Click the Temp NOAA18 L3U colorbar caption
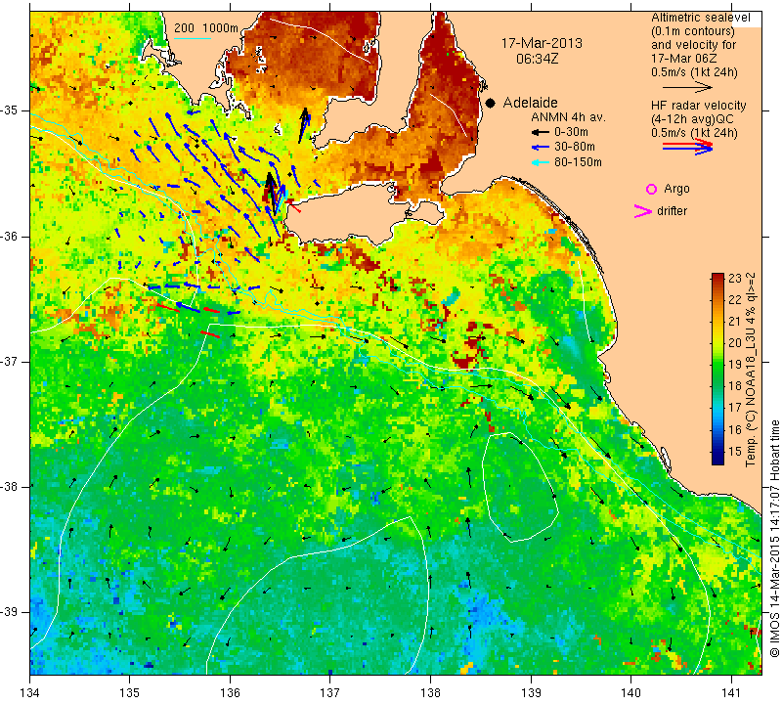 click(751, 370)
